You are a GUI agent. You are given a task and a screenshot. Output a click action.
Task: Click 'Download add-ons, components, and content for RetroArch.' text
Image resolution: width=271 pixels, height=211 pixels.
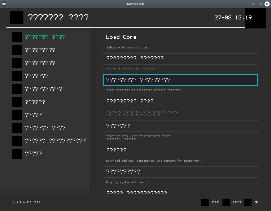tap(154, 161)
